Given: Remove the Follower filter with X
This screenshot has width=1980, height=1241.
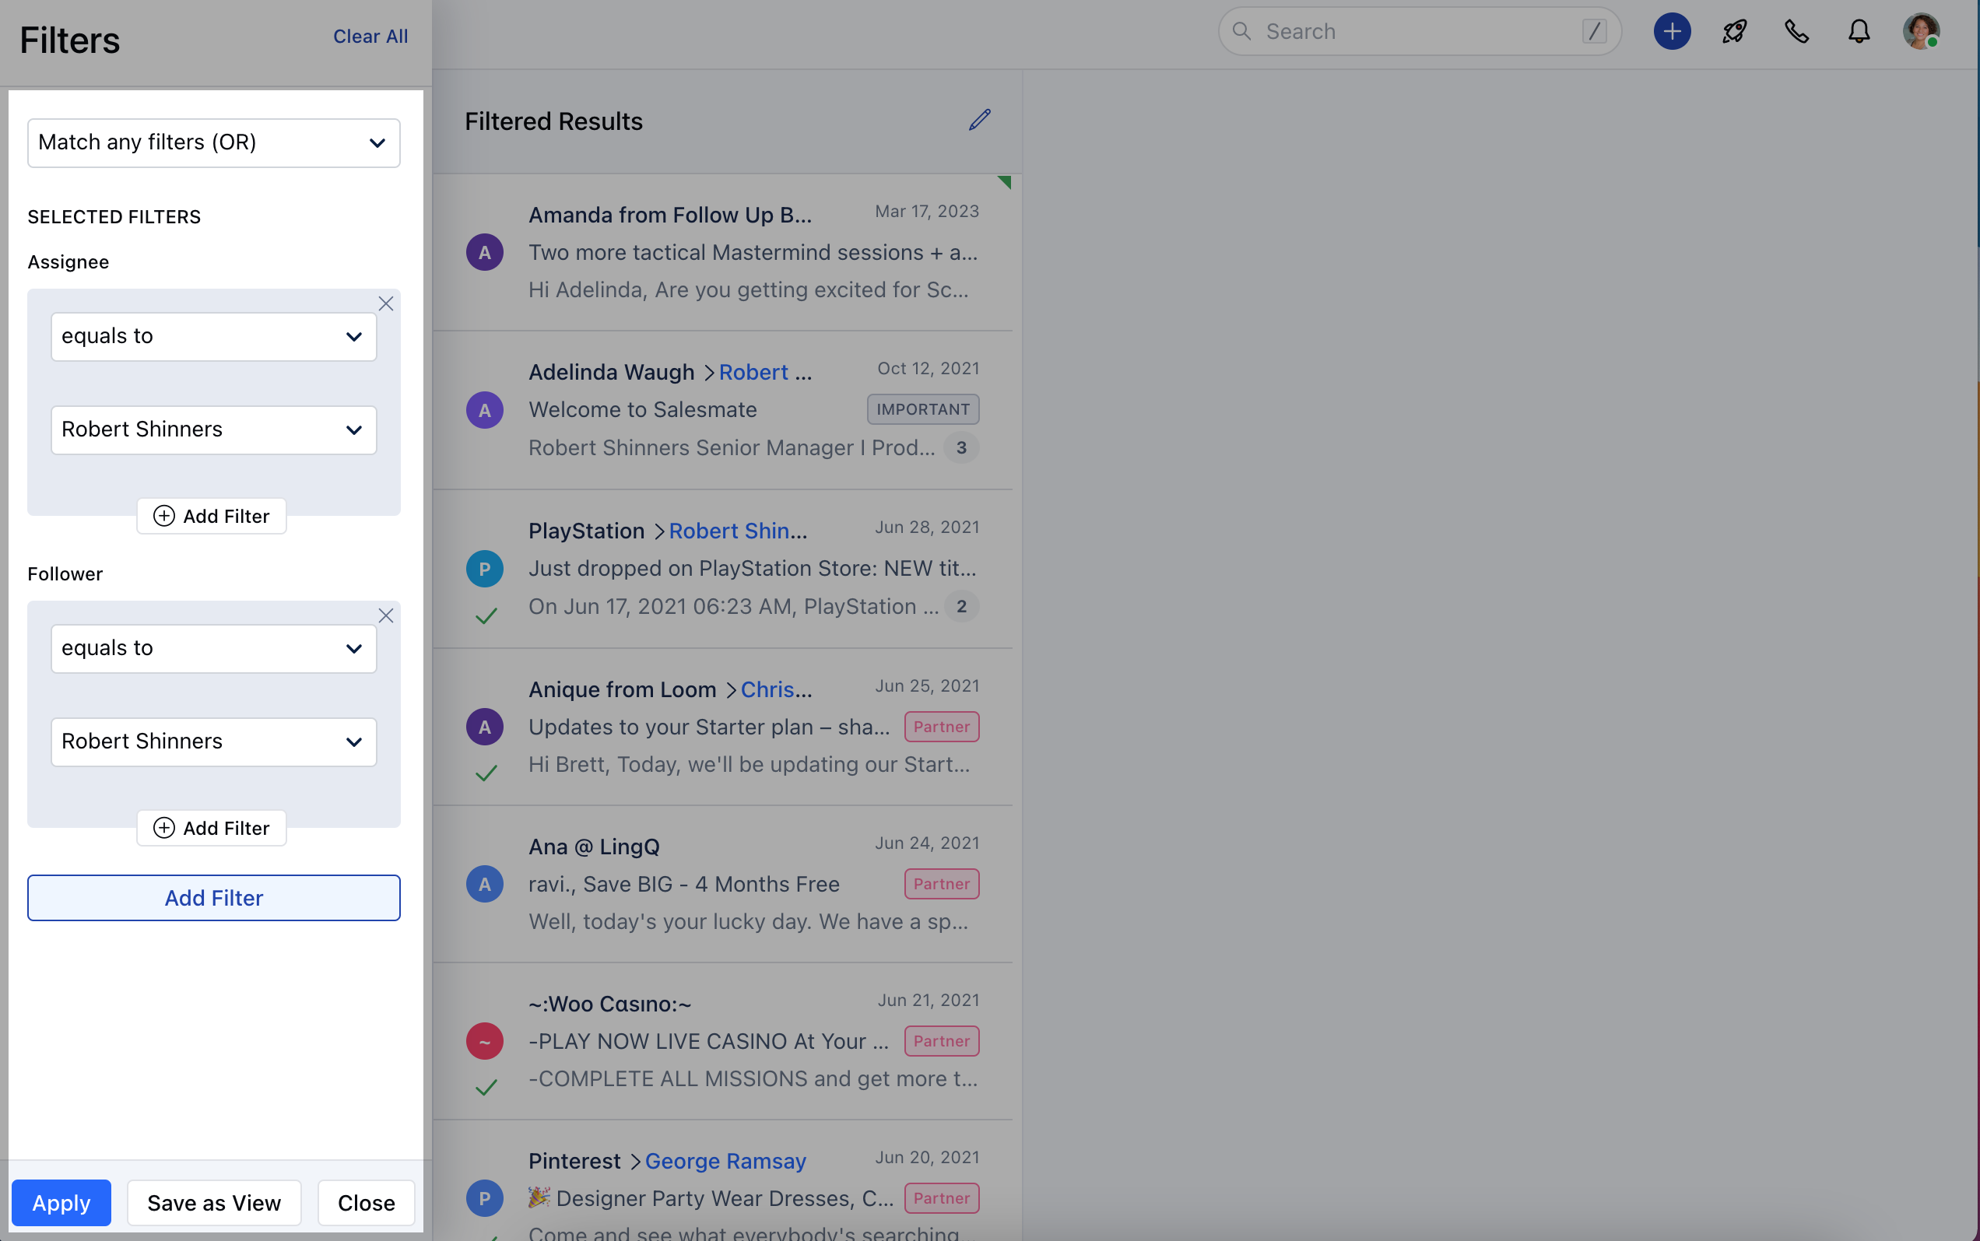Looking at the screenshot, I should coord(386,615).
